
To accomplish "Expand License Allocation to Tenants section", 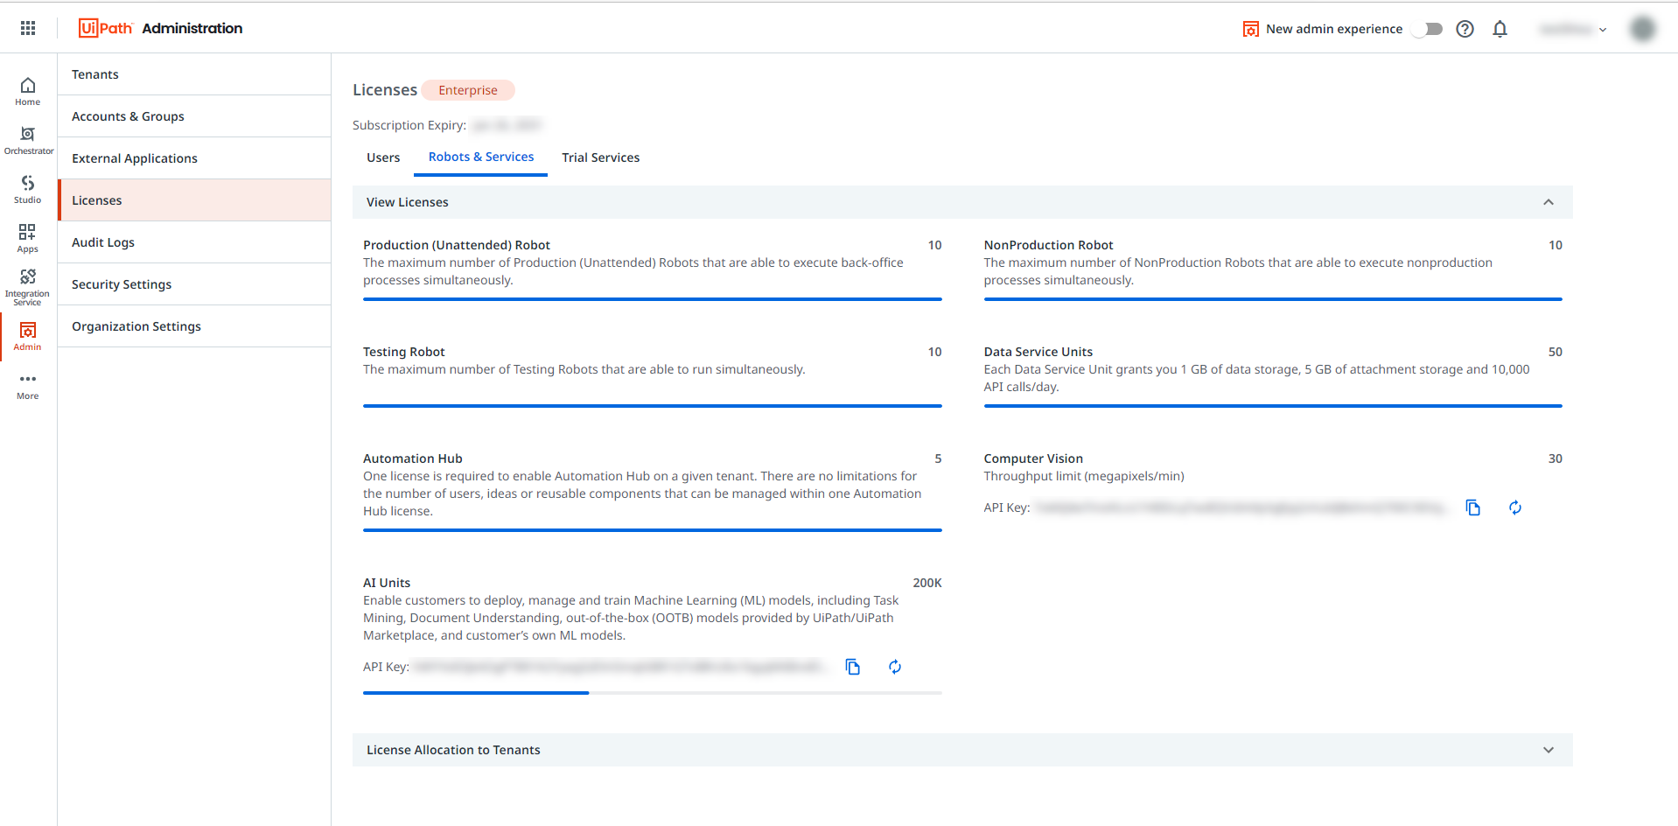I will [x=1549, y=750].
